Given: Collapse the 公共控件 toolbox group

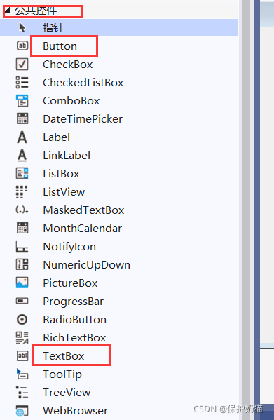Looking at the screenshot, I should point(8,11).
